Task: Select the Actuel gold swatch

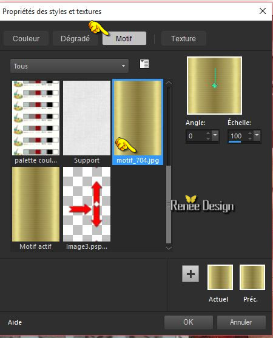Action: pos(220,277)
